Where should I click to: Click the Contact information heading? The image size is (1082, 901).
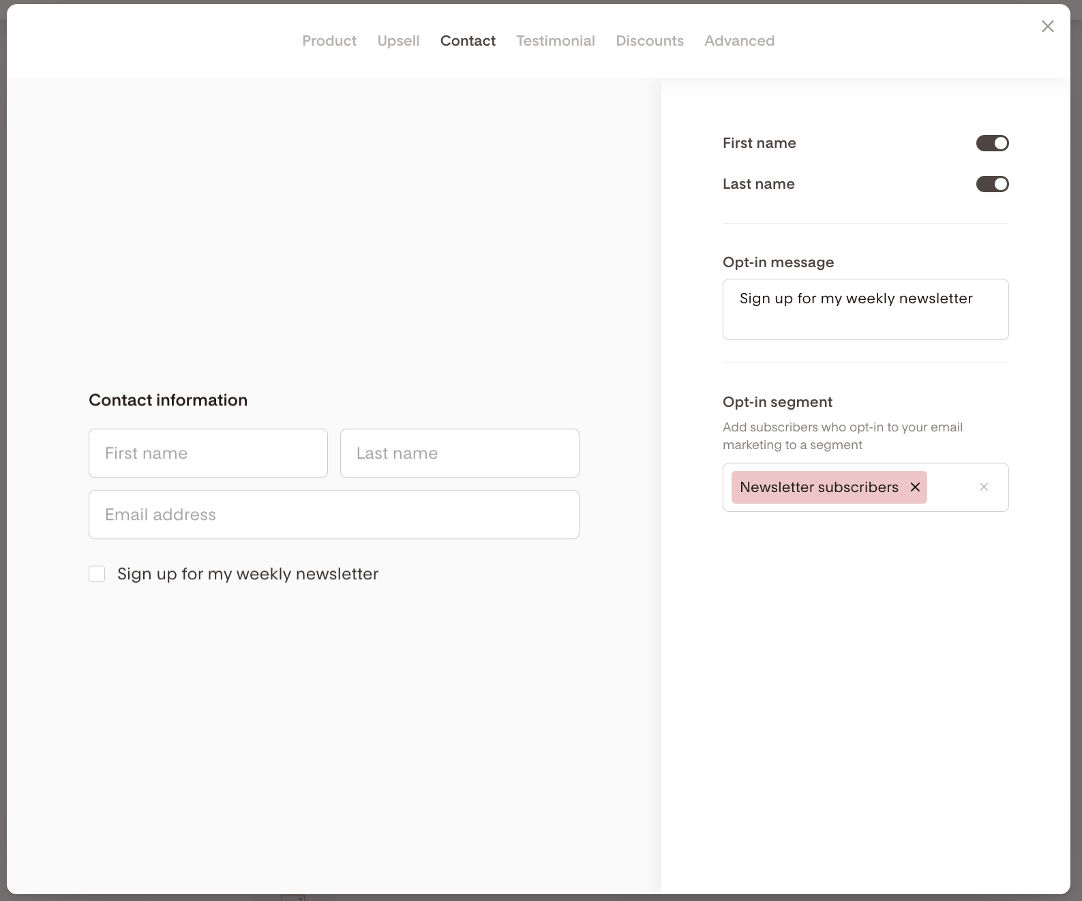click(x=168, y=400)
